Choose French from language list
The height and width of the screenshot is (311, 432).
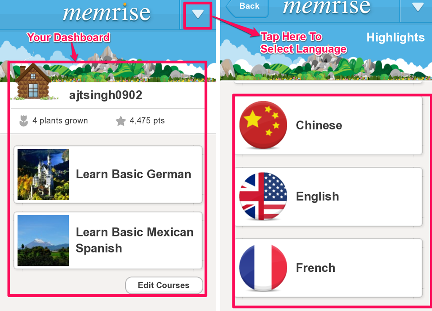click(x=328, y=268)
